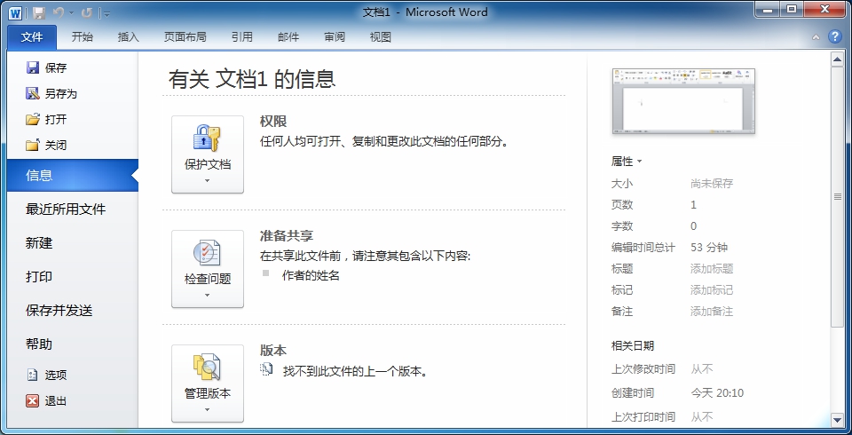Click the 权限 heading
Viewport: 852px width, 435px height.
tap(273, 122)
